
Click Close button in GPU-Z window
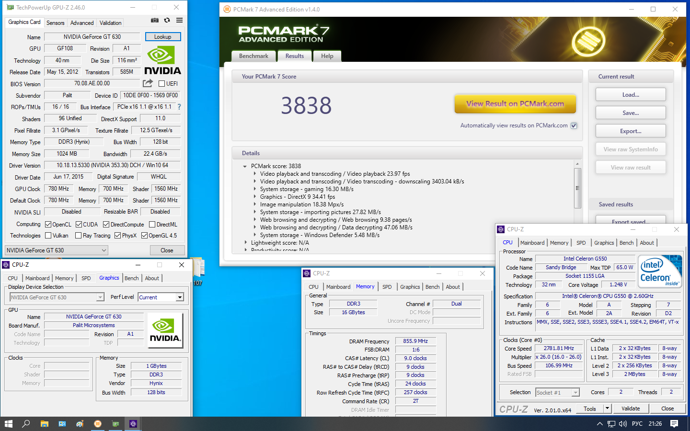point(167,250)
